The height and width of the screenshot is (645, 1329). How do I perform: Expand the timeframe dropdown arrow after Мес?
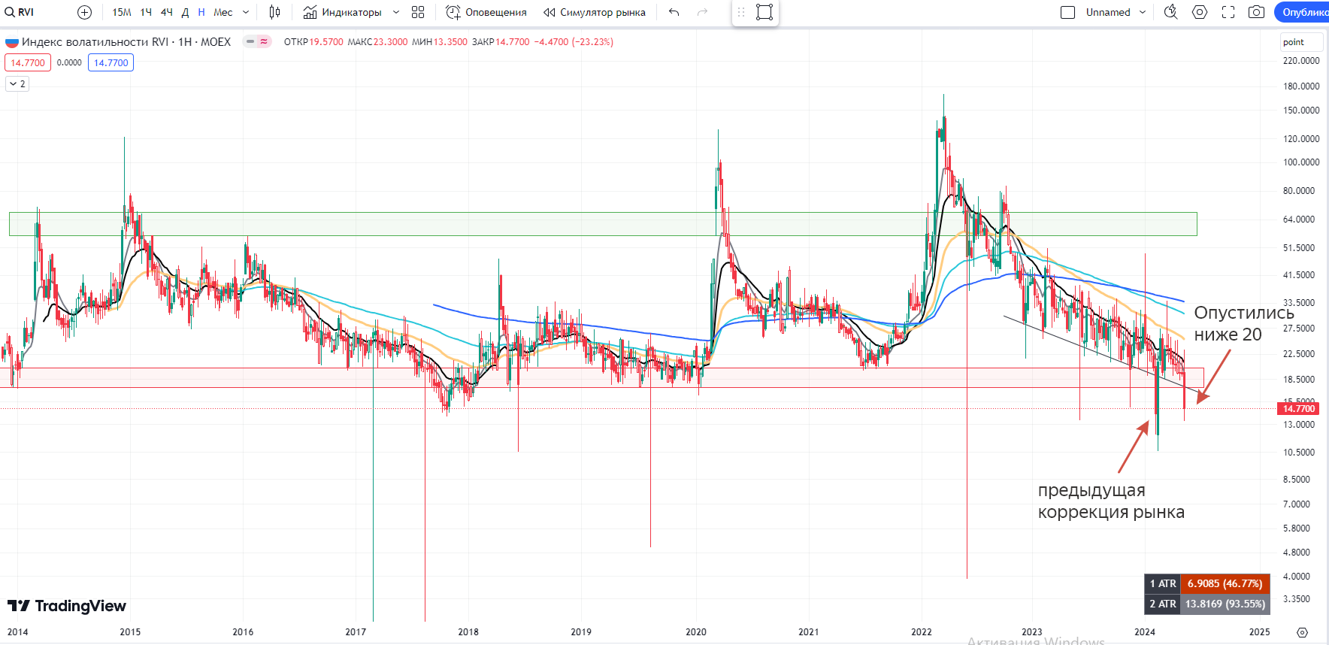point(246,12)
